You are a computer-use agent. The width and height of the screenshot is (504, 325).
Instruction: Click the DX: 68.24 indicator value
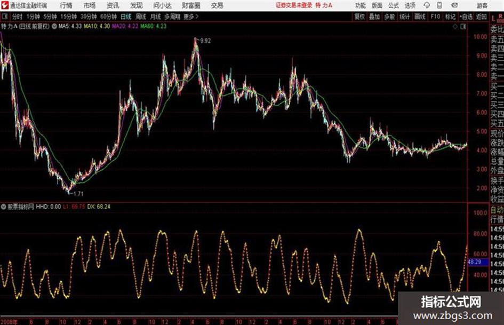(99, 207)
